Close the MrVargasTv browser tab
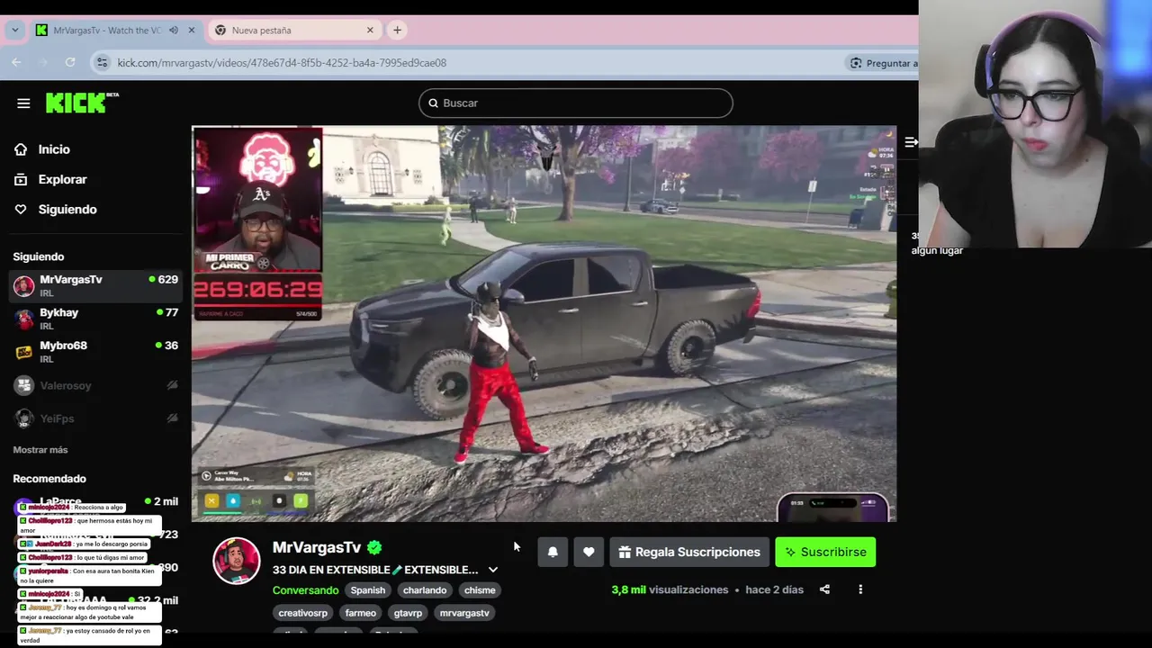 point(191,30)
